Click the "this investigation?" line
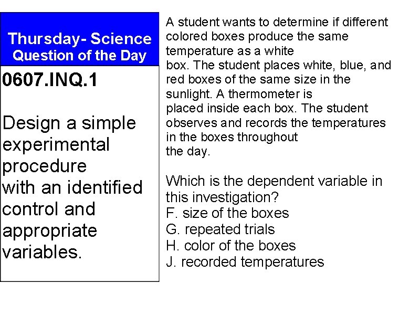Image resolution: width=420 pixels, height=315 pixels. coord(222,197)
